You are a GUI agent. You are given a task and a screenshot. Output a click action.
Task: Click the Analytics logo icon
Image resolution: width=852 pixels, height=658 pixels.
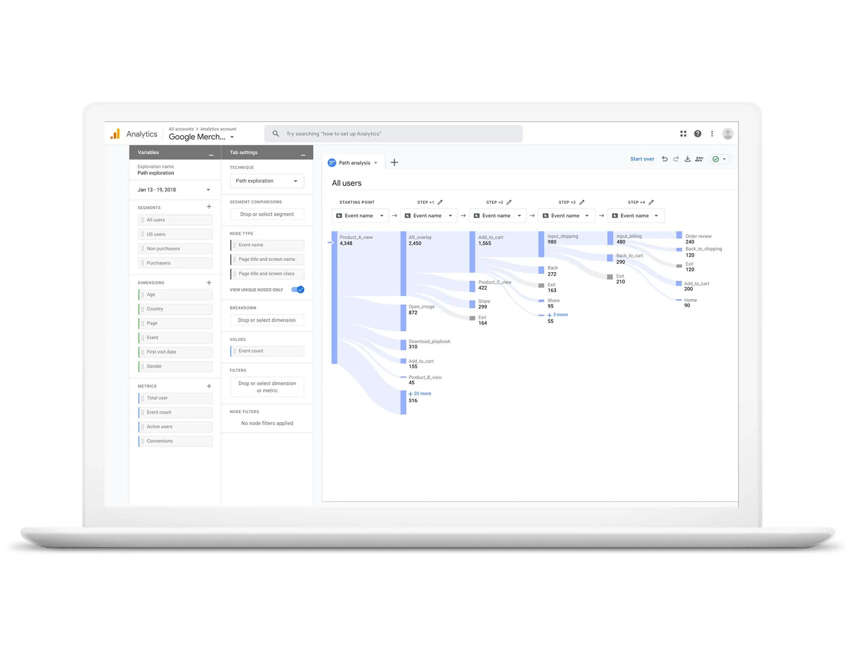[x=115, y=133]
